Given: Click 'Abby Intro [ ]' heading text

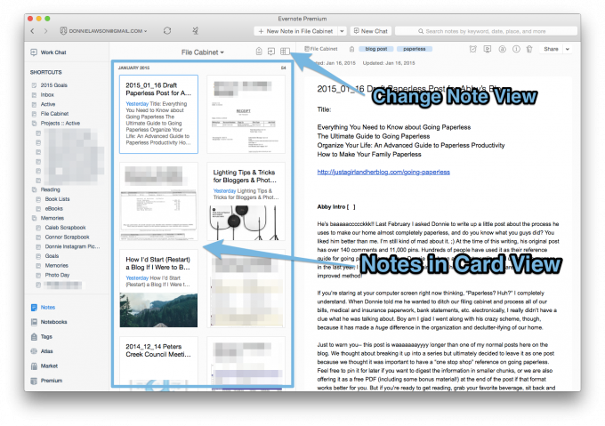Looking at the screenshot, I should tap(336, 207).
